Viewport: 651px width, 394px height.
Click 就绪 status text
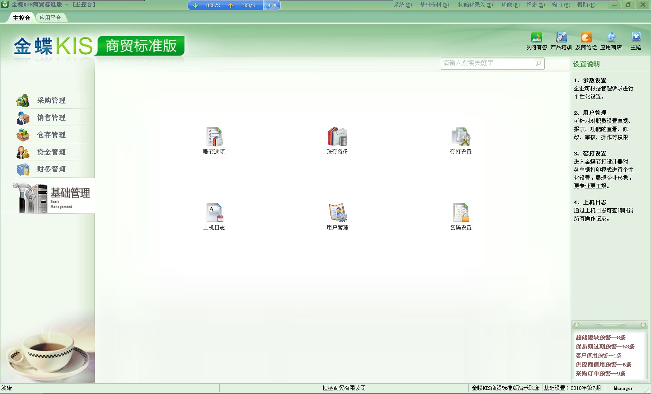(7, 388)
